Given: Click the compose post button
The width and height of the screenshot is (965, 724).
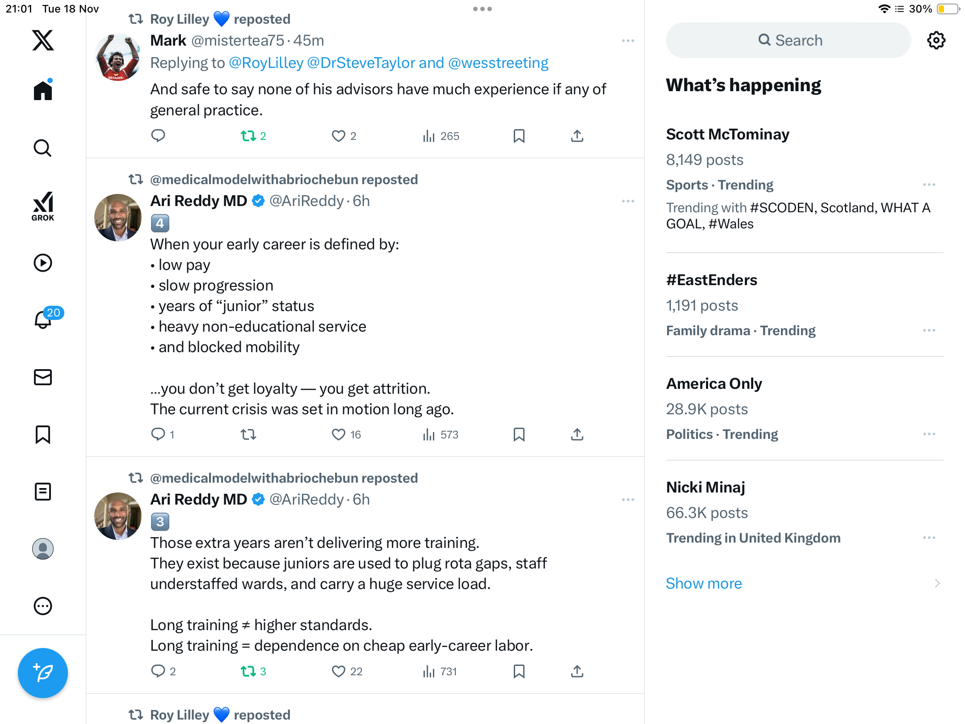Looking at the screenshot, I should point(43,673).
